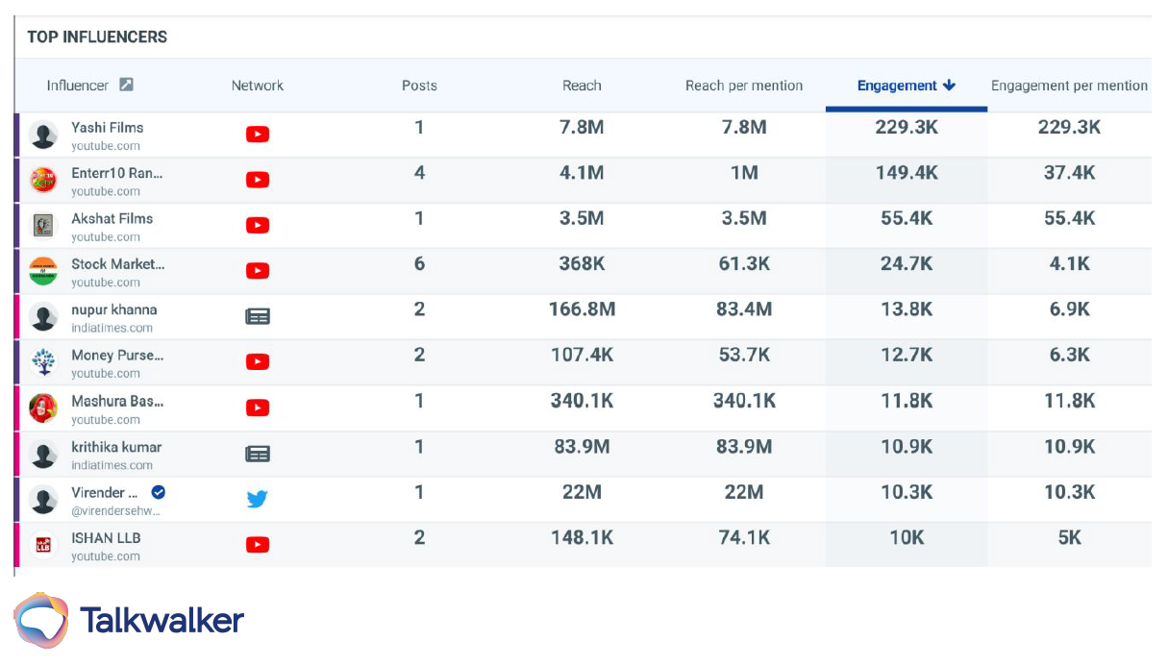1168x666 pixels.
Task: Click the Twitter icon in Virender row
Action: (257, 500)
